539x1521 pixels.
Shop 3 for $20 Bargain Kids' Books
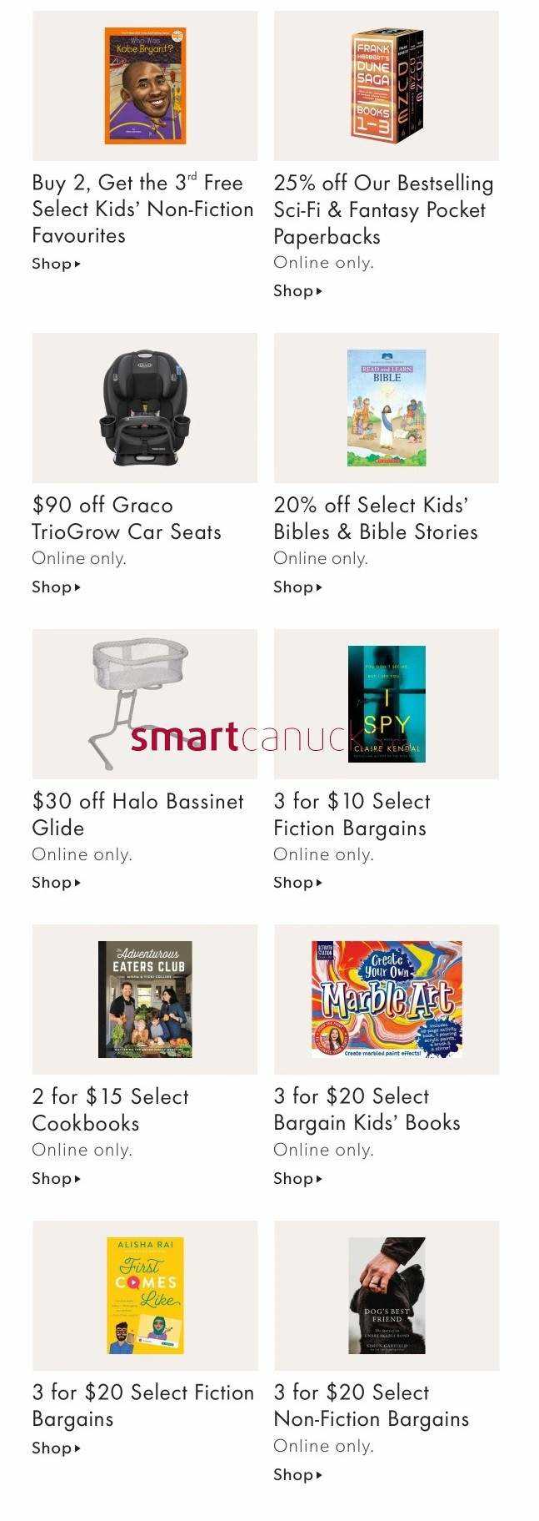tap(297, 1178)
